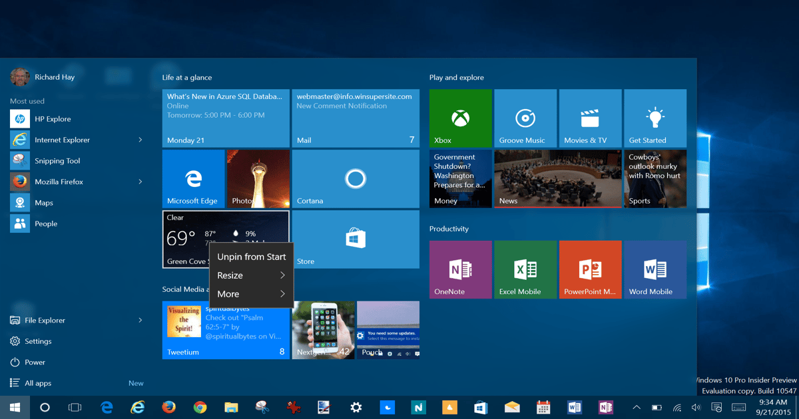This screenshot has width=799, height=419.
Task: Open the Store tile
Action: point(356,239)
